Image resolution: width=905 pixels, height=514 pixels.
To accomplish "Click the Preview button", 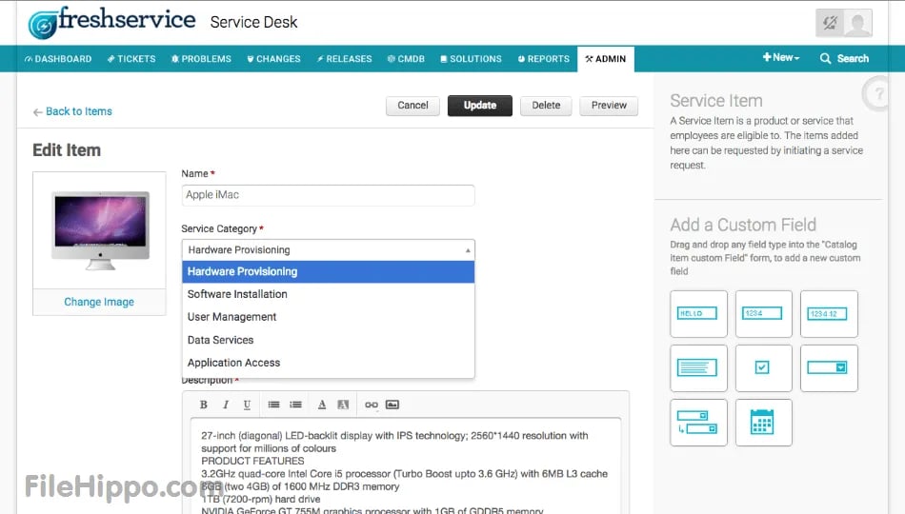I will pos(609,106).
